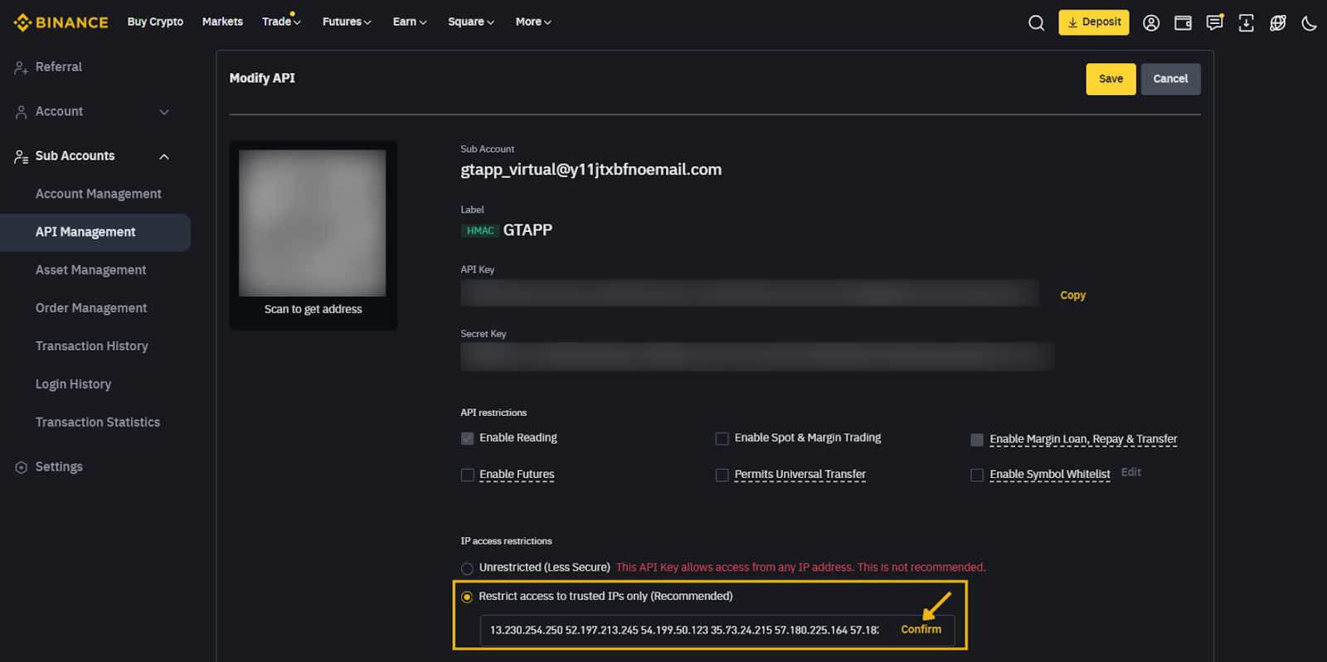This screenshot has height=662, width=1327.
Task: Open the user profile icon
Action: [x=1151, y=23]
